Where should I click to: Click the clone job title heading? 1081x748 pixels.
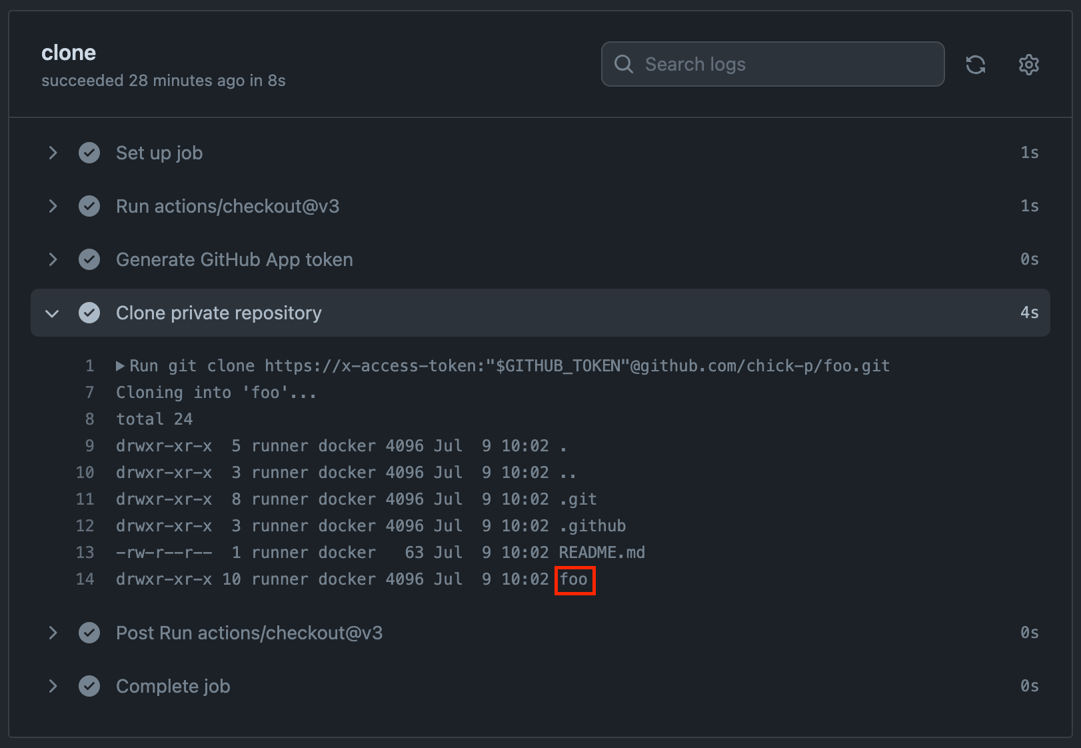69,53
